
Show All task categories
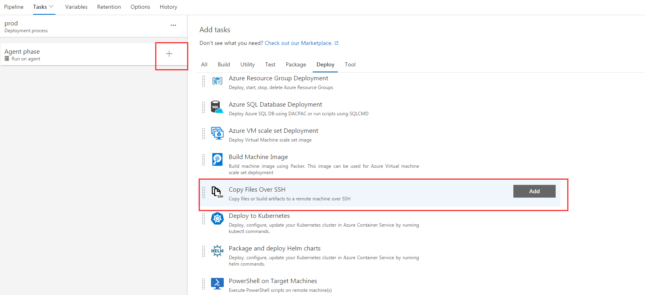204,64
